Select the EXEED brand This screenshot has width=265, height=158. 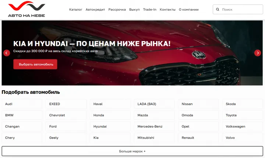click(x=66, y=104)
